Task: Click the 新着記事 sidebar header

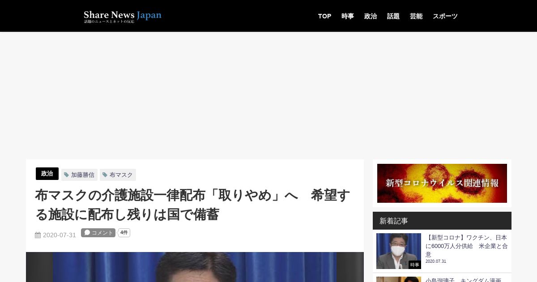Action: (442, 221)
